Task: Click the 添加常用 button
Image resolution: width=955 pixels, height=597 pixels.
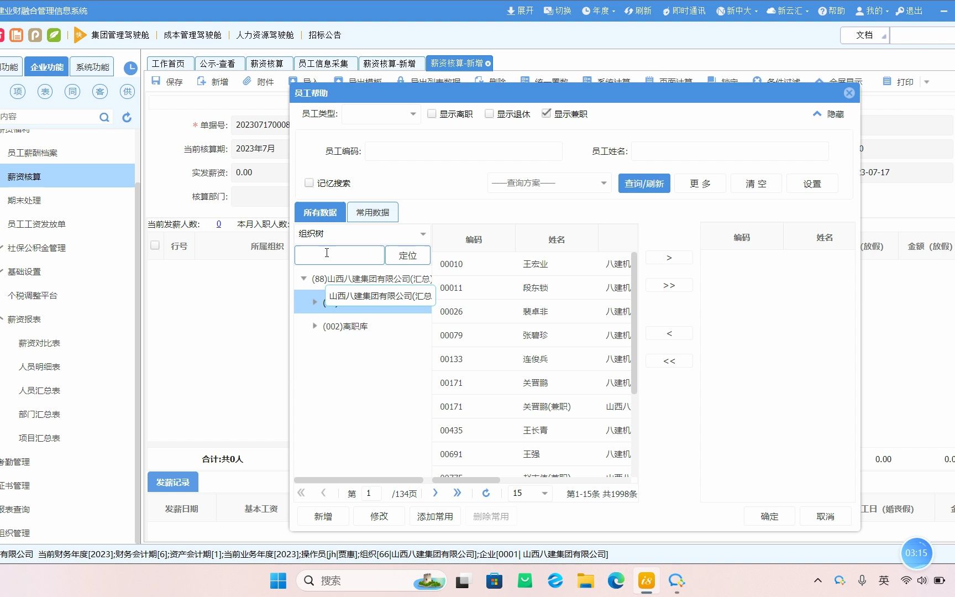Action: tap(435, 516)
